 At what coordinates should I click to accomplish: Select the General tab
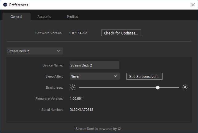pyautogui.click(x=16, y=17)
